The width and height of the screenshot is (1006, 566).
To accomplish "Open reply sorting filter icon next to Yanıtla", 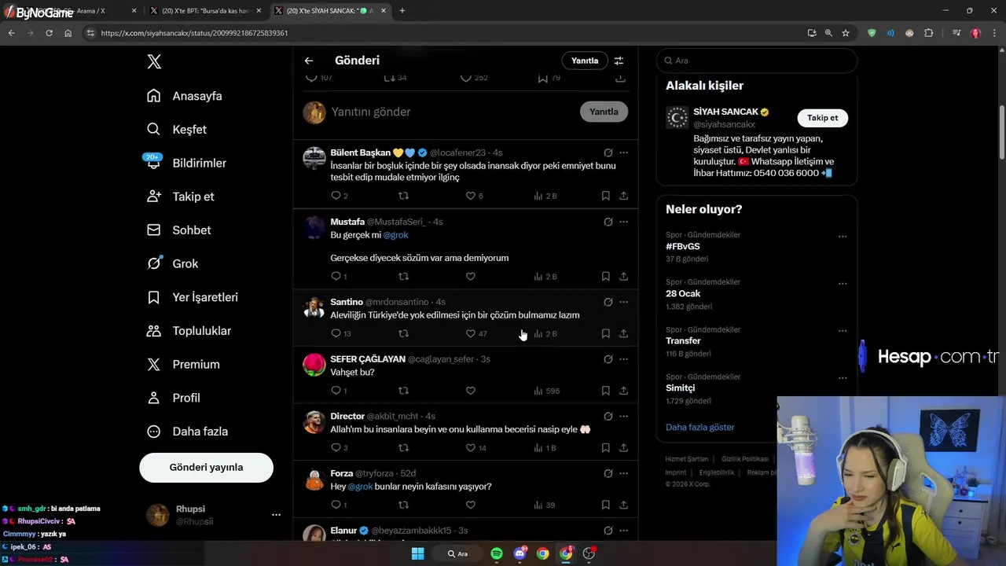I will click(x=619, y=61).
